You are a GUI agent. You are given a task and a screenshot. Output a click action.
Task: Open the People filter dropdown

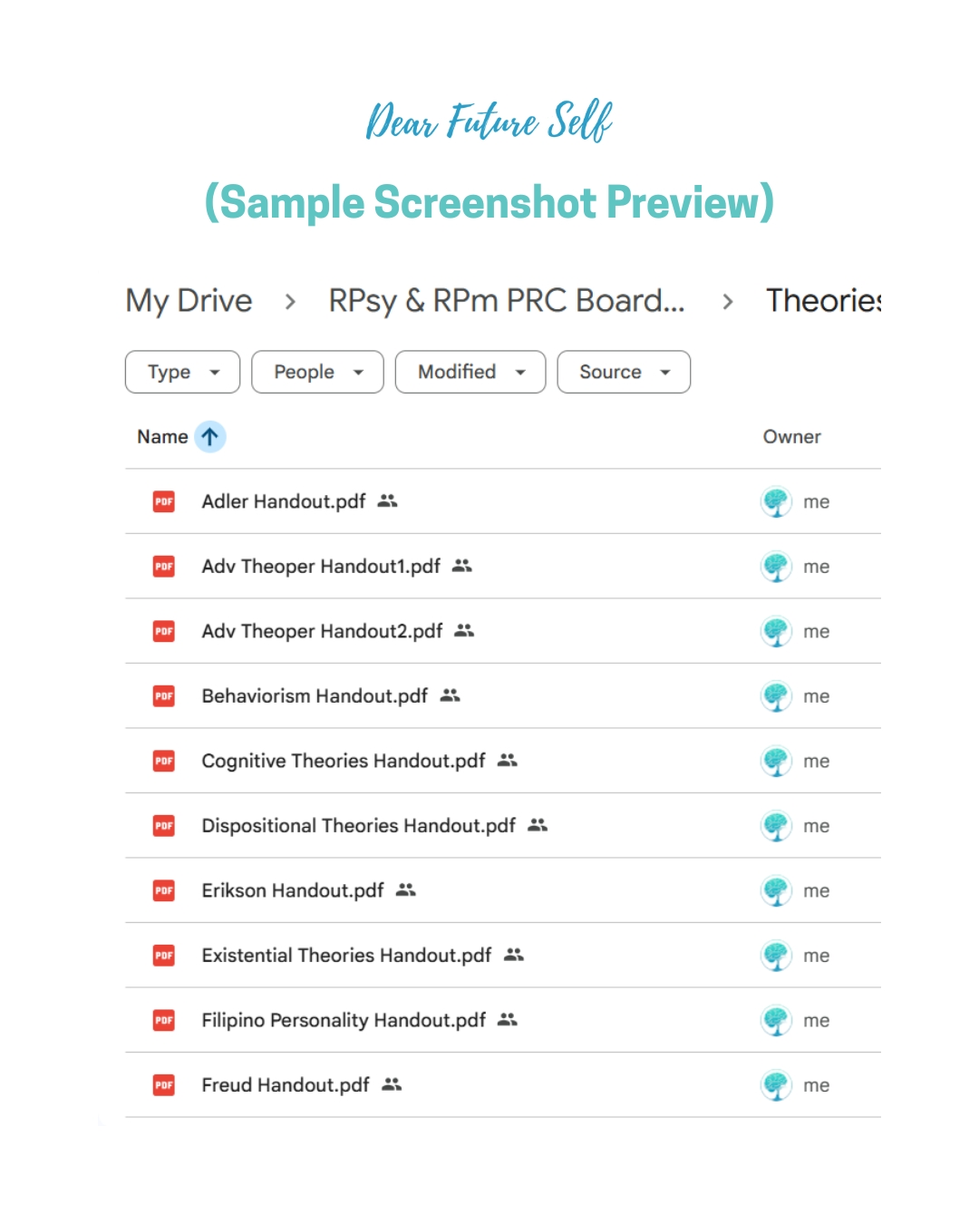click(317, 372)
